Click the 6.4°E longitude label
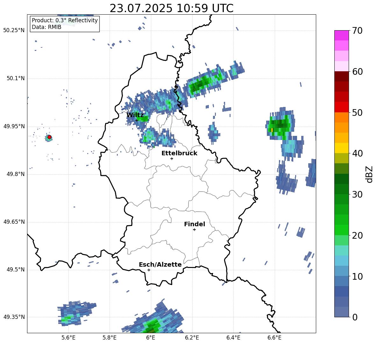 [x=233, y=338]
